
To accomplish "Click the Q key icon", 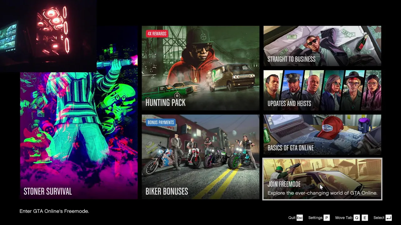I will coord(357,218).
